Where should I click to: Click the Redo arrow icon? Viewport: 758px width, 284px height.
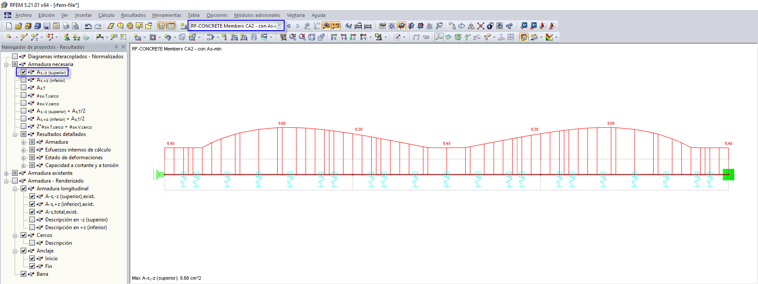click(x=98, y=26)
